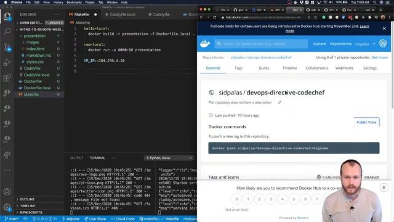Open the Manage gear in VS Code activity bar
This screenshot has width=394, height=222.
pos(7,207)
